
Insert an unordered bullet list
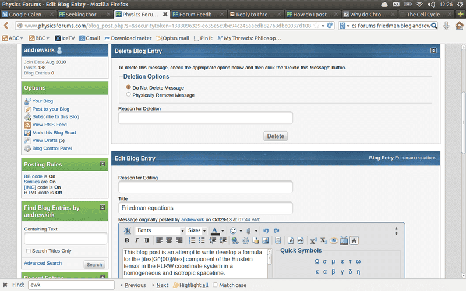(202, 240)
